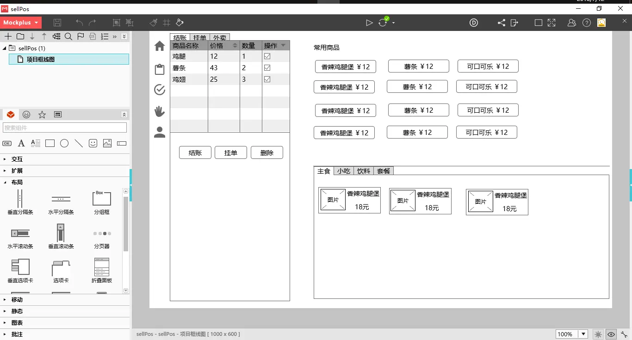
Task: Select the Format painter brush
Action: coord(154,23)
